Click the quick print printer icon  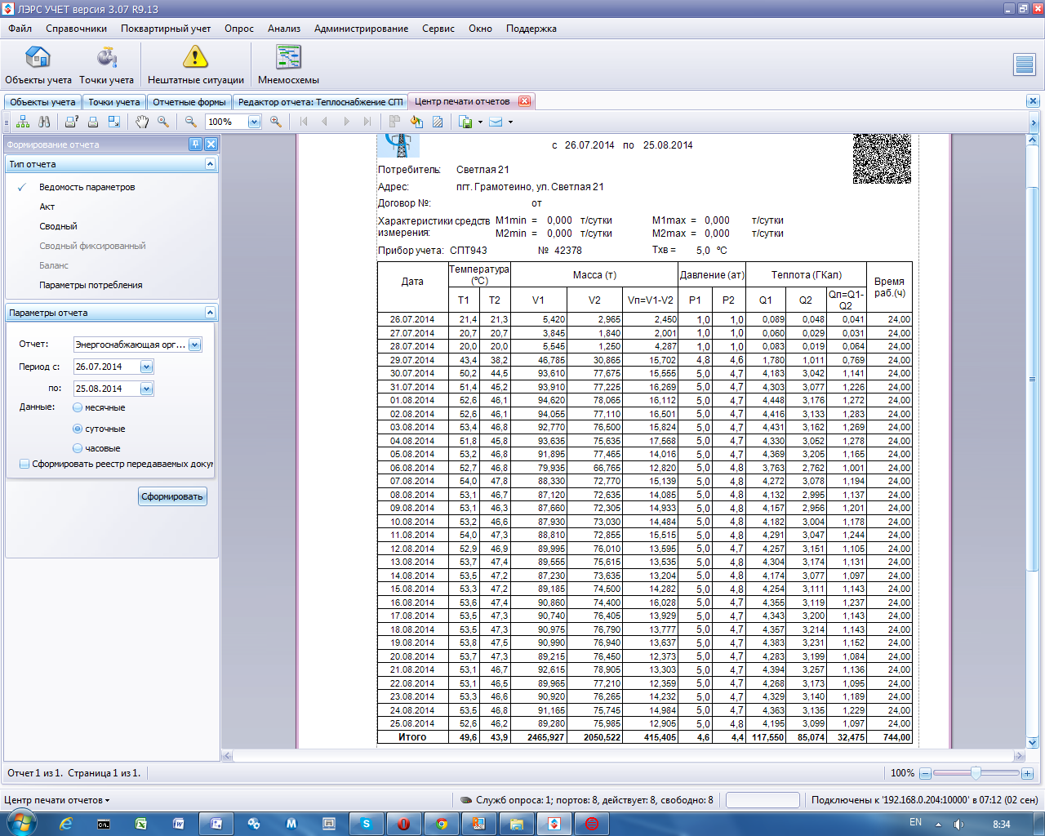tap(93, 122)
